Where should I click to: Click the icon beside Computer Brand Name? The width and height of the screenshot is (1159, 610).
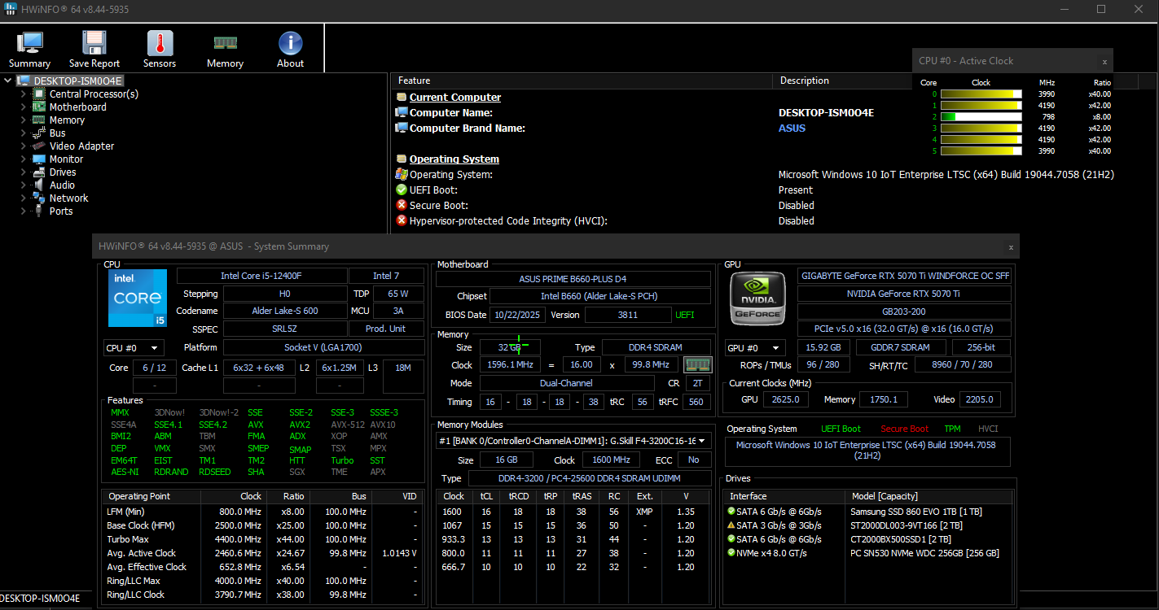[x=402, y=128]
